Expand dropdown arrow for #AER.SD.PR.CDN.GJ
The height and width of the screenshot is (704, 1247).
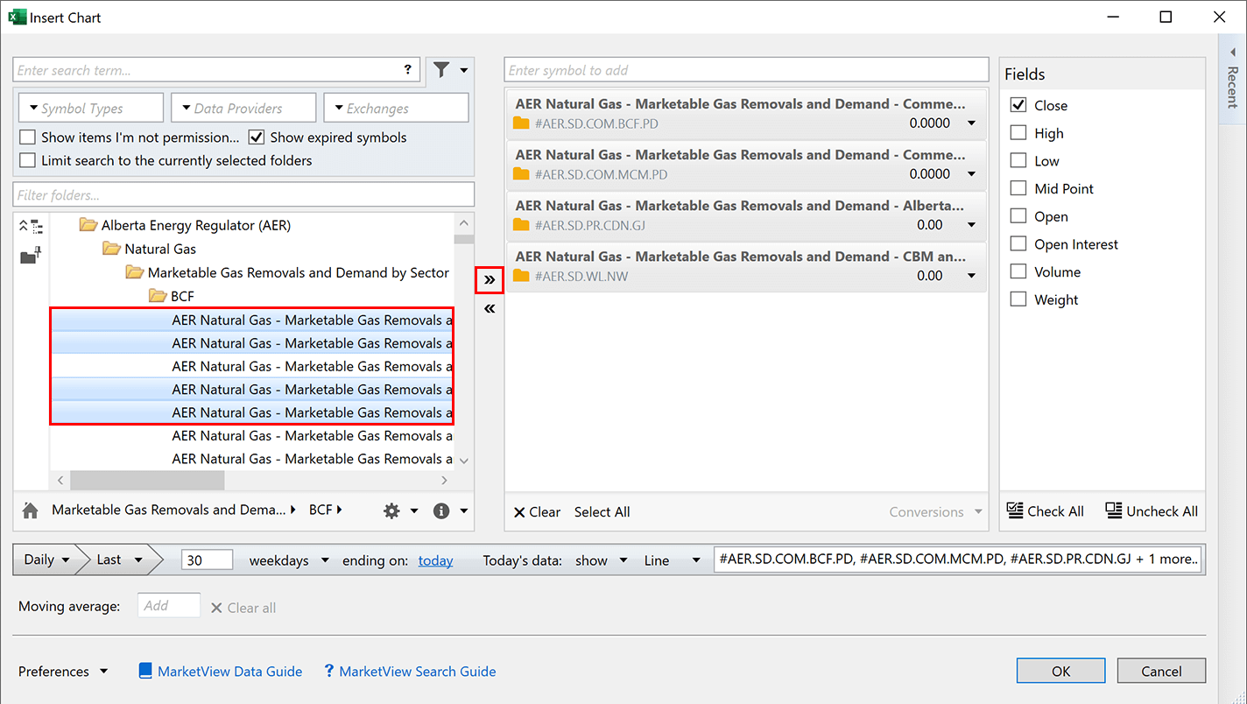971,225
